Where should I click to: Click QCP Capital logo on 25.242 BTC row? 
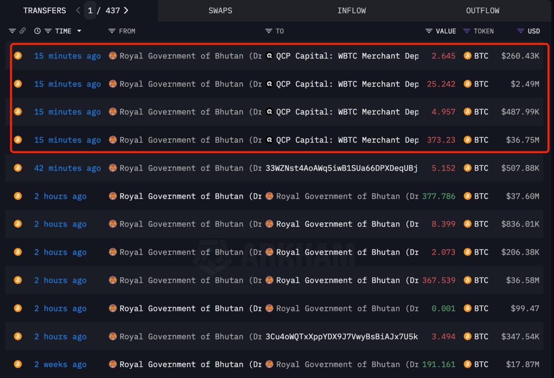269,84
